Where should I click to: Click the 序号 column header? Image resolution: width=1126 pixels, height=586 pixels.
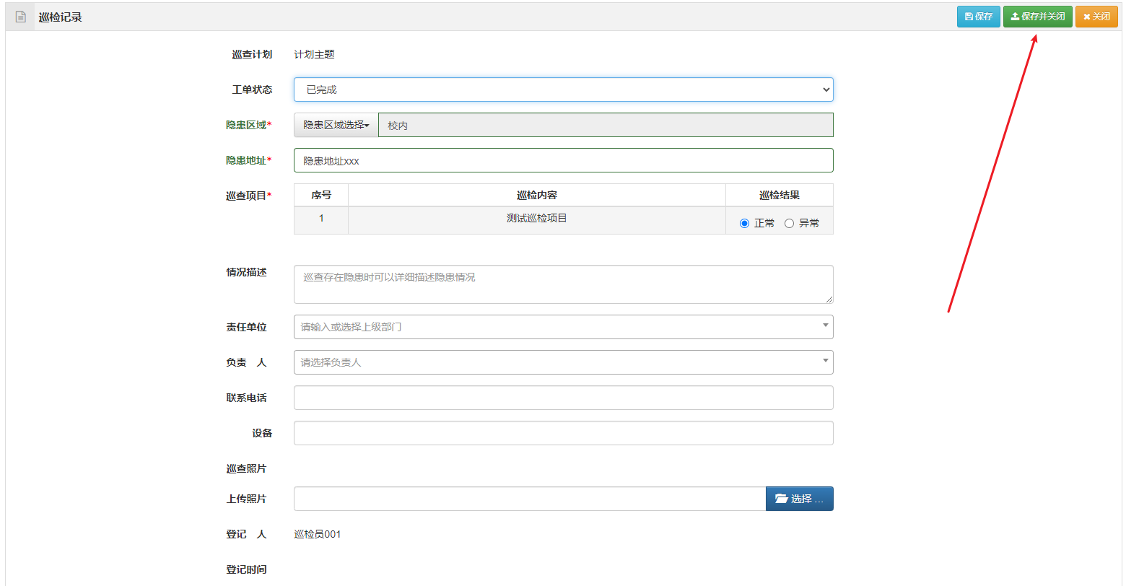pos(321,196)
